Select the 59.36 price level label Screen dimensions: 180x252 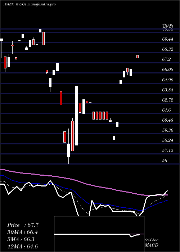coord(168,130)
